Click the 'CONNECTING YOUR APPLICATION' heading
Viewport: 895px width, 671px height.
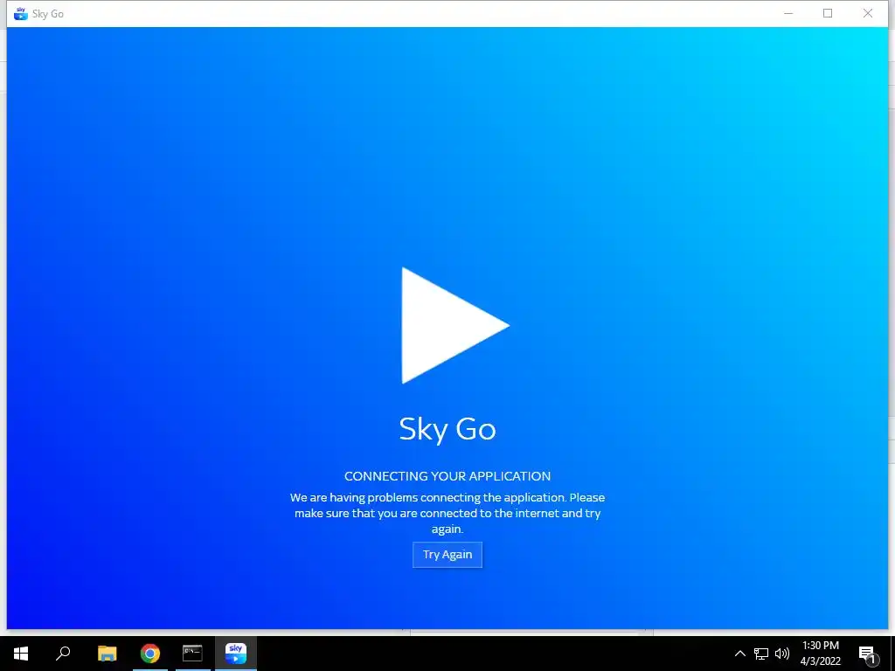[447, 476]
